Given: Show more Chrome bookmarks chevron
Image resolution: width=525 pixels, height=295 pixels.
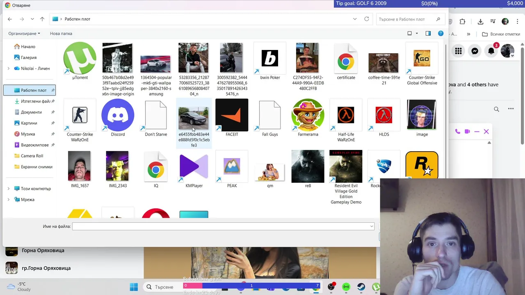Looking at the screenshot, I should click(x=468, y=34).
